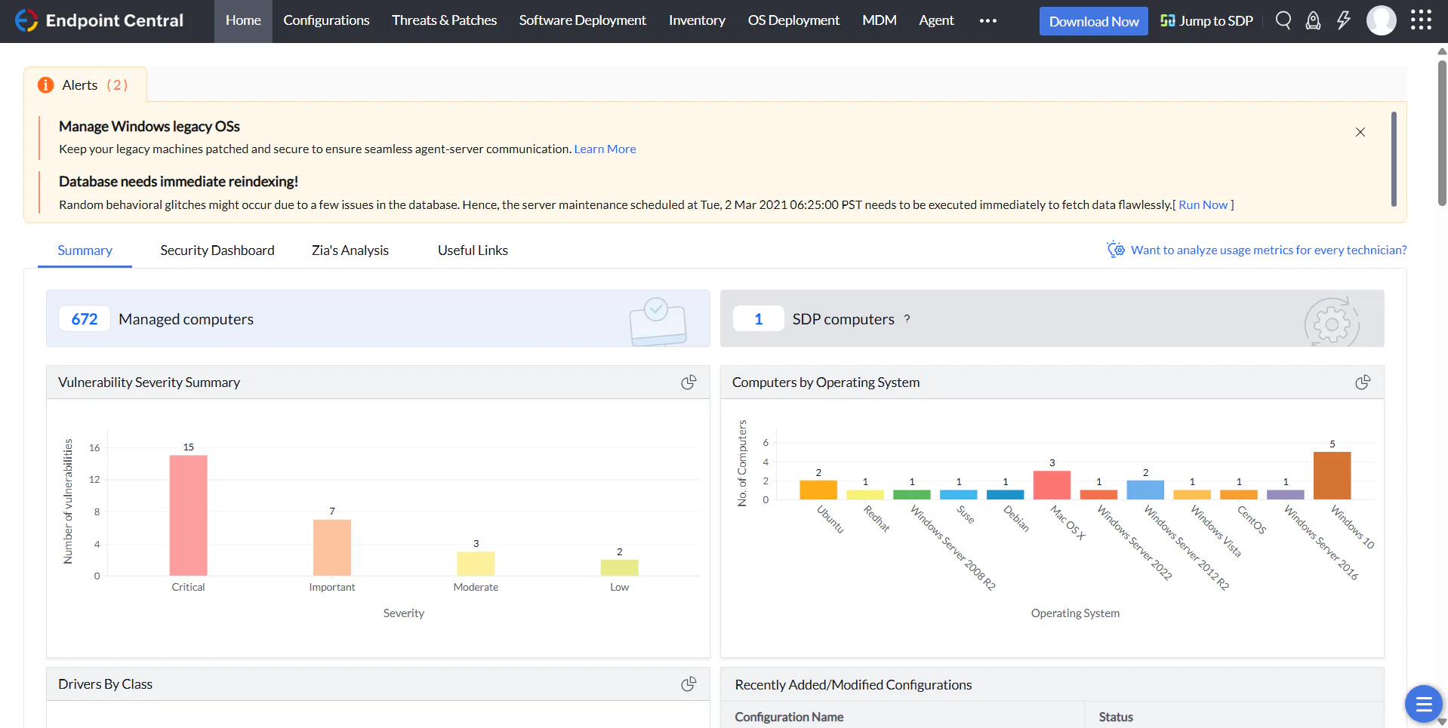Image resolution: width=1448 pixels, height=728 pixels.
Task: Click the 'Managed computers' label
Action: pos(186,319)
